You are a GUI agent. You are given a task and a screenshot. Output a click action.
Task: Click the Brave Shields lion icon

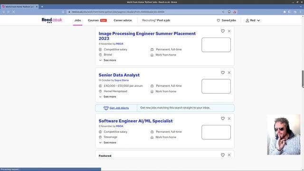pos(229,12)
